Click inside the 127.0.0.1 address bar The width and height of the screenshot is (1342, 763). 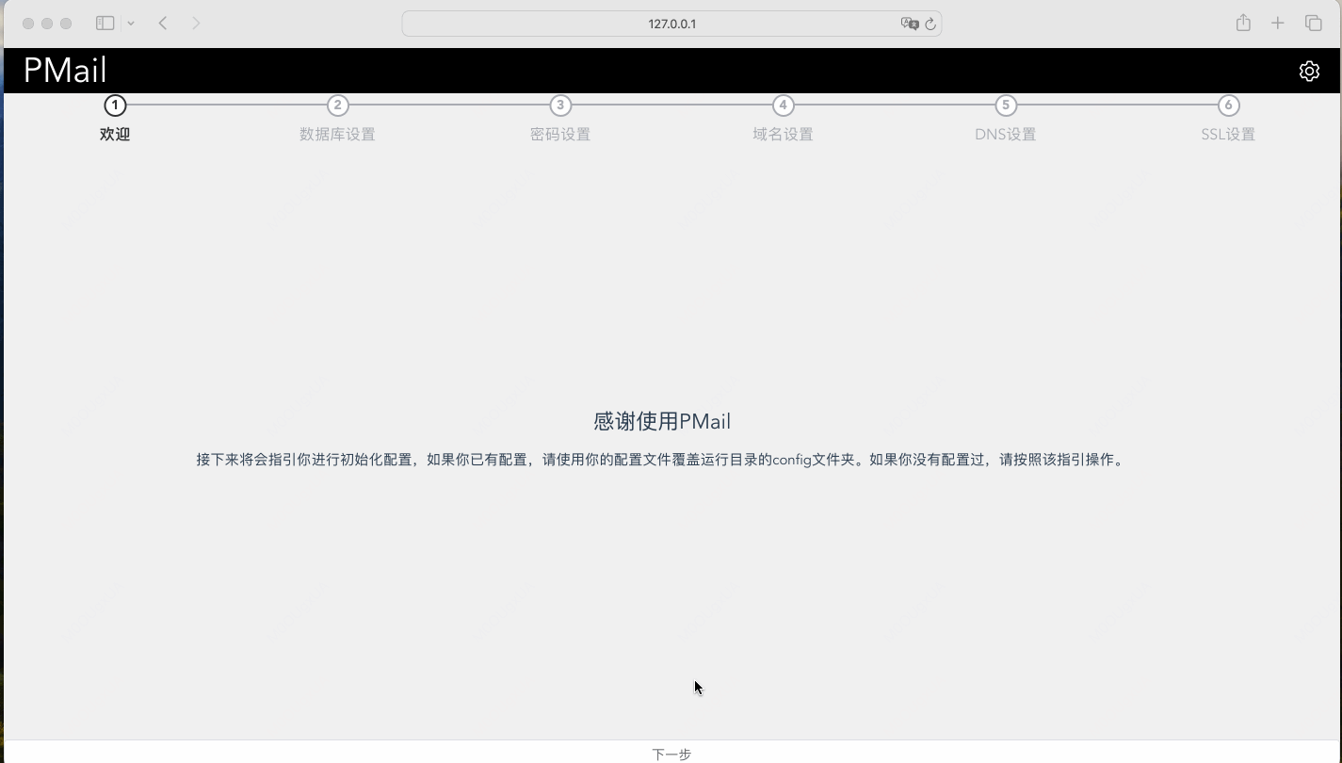(671, 24)
